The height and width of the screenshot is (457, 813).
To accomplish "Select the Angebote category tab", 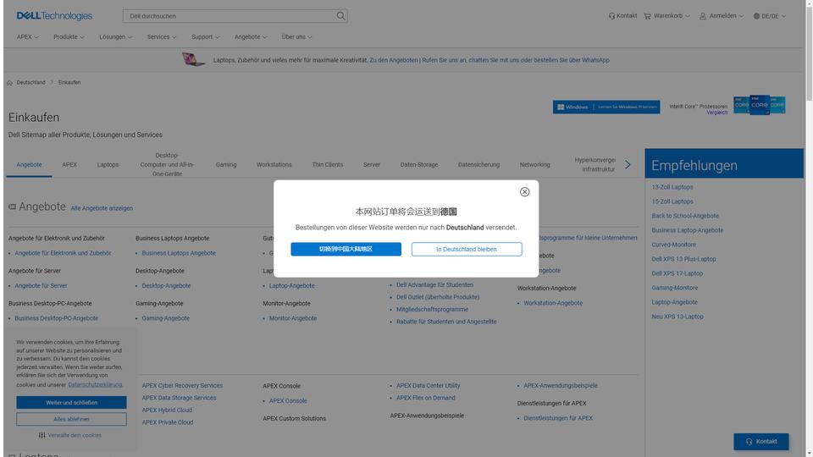I will point(29,165).
